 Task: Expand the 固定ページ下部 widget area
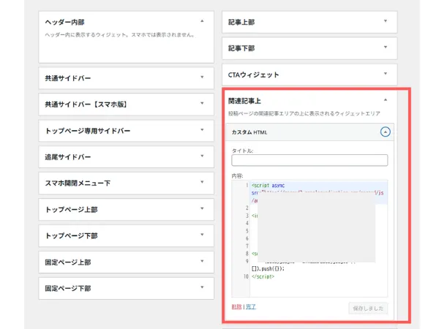click(201, 288)
